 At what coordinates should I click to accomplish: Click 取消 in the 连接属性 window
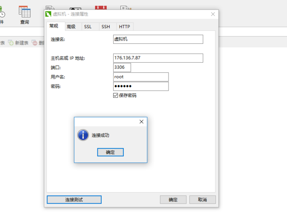(202, 200)
